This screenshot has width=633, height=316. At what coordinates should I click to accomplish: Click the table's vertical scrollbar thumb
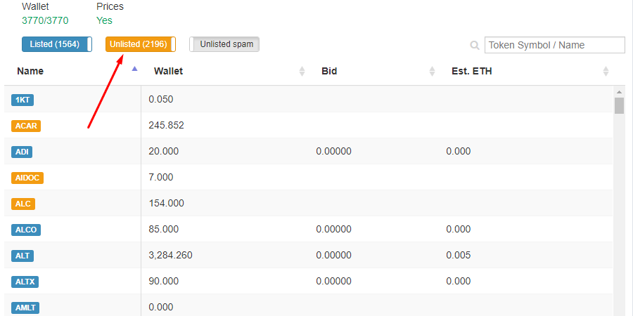pos(619,105)
